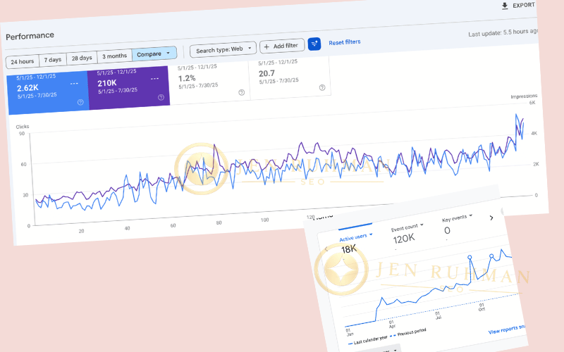Select the 3 months date range
This screenshot has height=352, width=564.
(114, 56)
